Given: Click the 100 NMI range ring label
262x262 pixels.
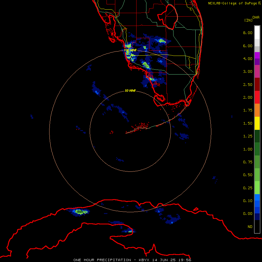Looking at the screenshot, I should click(130, 50).
